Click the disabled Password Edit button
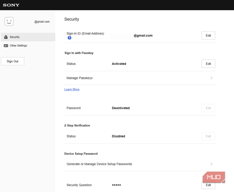Viewport: 234px width, 192px height. [208, 108]
